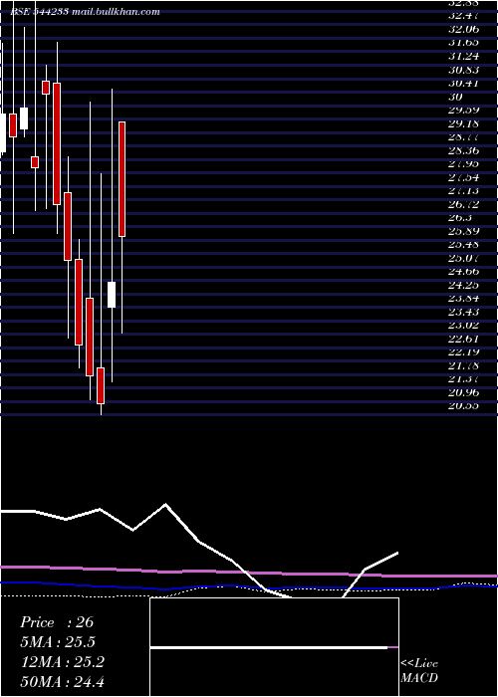Click the 'BSE 544288' chart title text
The height and width of the screenshot is (697, 498).
click(39, 12)
